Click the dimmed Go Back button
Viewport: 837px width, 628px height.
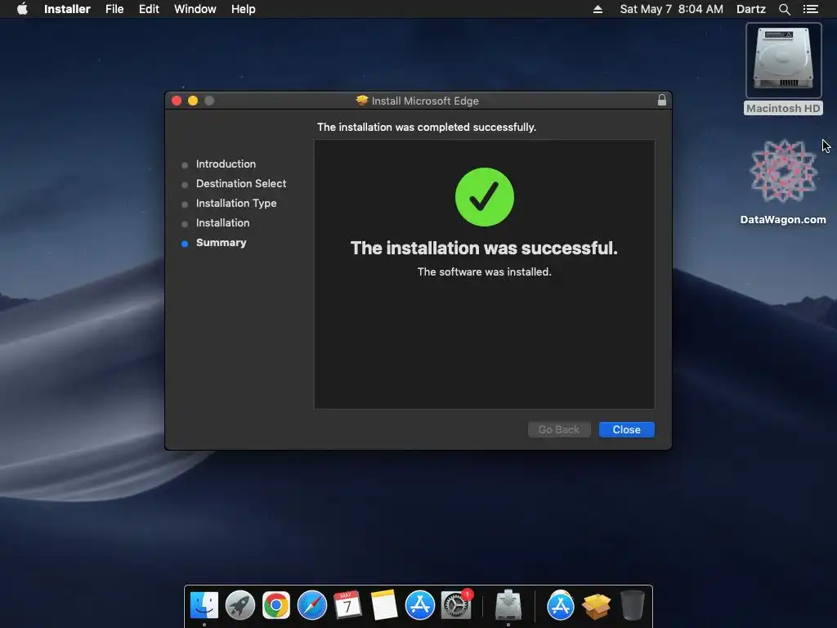pos(559,430)
